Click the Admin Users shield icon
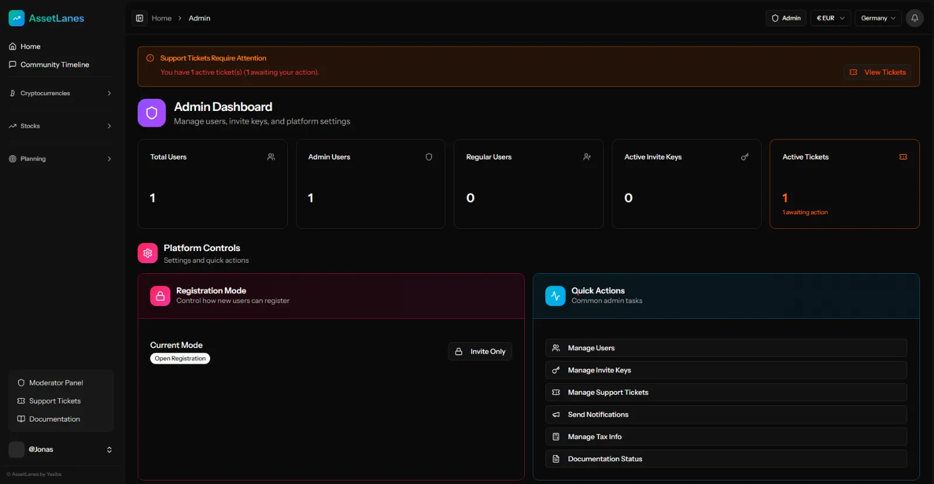The image size is (934, 484). 429,157
